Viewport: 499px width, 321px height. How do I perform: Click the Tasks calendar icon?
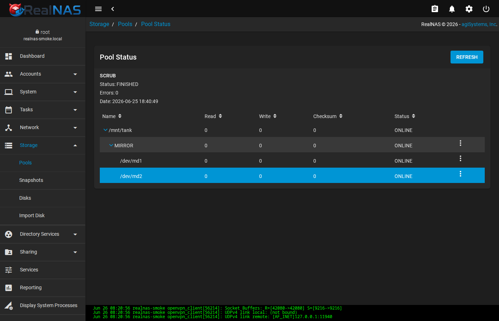coord(9,110)
